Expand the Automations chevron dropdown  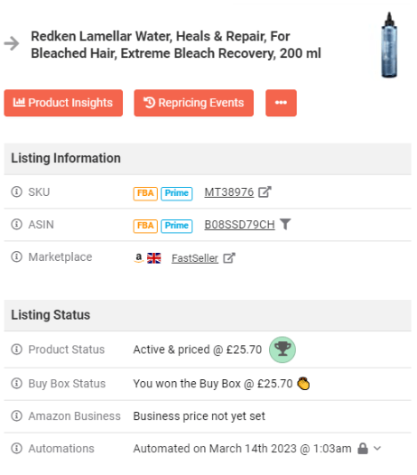click(377, 448)
